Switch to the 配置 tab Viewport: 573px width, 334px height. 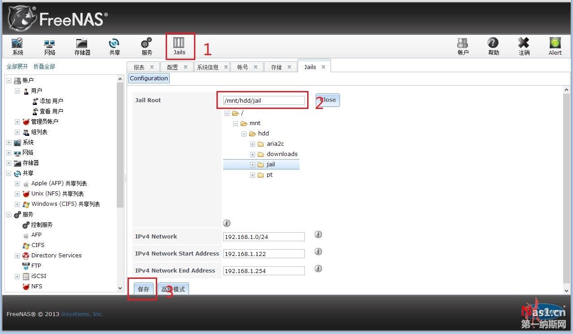[172, 67]
